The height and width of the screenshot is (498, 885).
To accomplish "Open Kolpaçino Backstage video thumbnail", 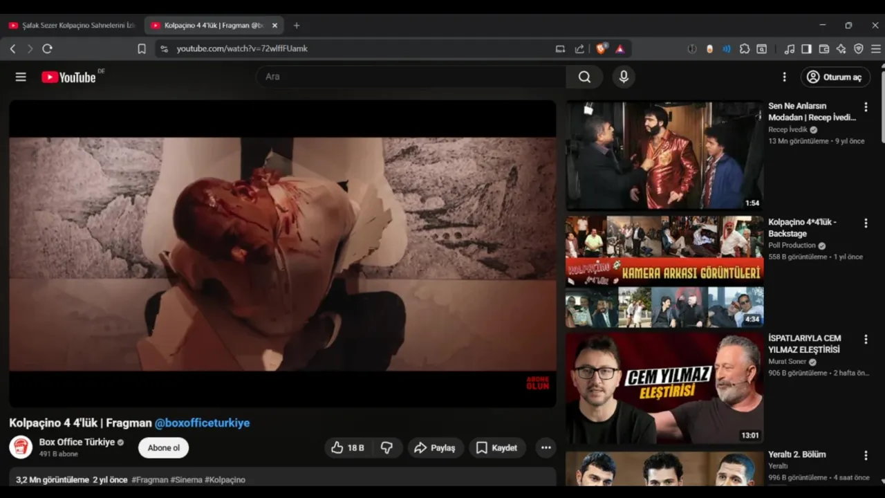I will 665,272.
